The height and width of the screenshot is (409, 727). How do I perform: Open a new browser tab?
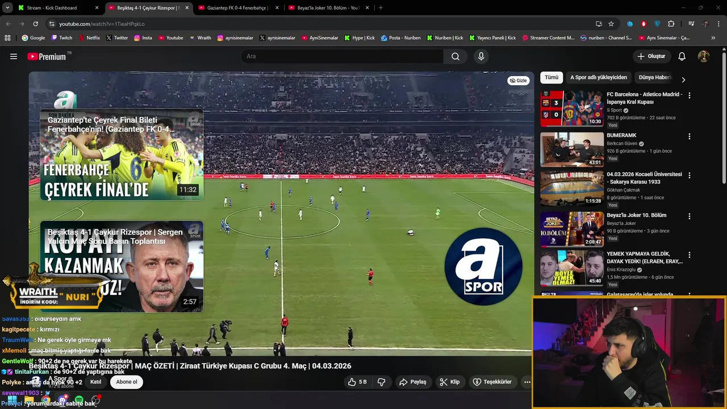[x=381, y=8]
